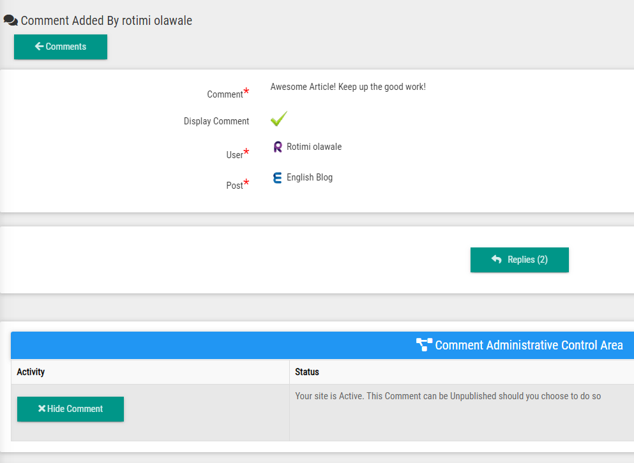Go back using the Comments button
The height and width of the screenshot is (463, 634).
tap(61, 47)
